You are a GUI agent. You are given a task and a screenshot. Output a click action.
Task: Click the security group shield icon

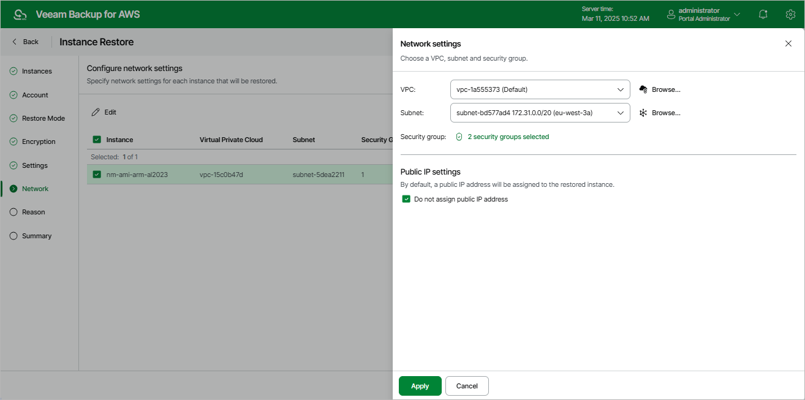pos(459,137)
